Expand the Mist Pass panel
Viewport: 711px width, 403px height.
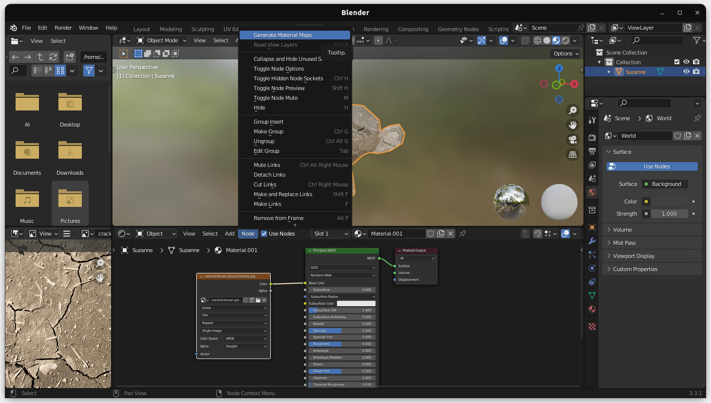coord(652,243)
